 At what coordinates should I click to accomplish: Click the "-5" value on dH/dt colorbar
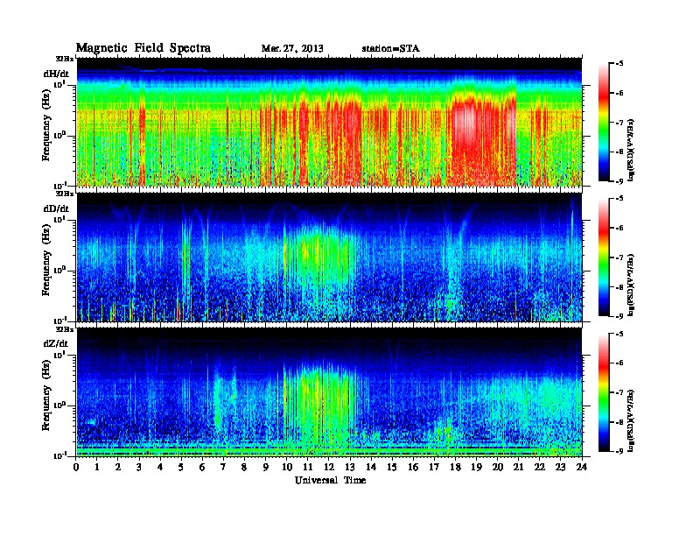tap(619, 64)
